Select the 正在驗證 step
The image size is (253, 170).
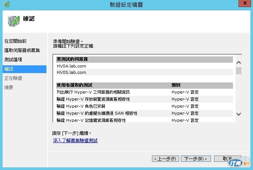pos(13,78)
